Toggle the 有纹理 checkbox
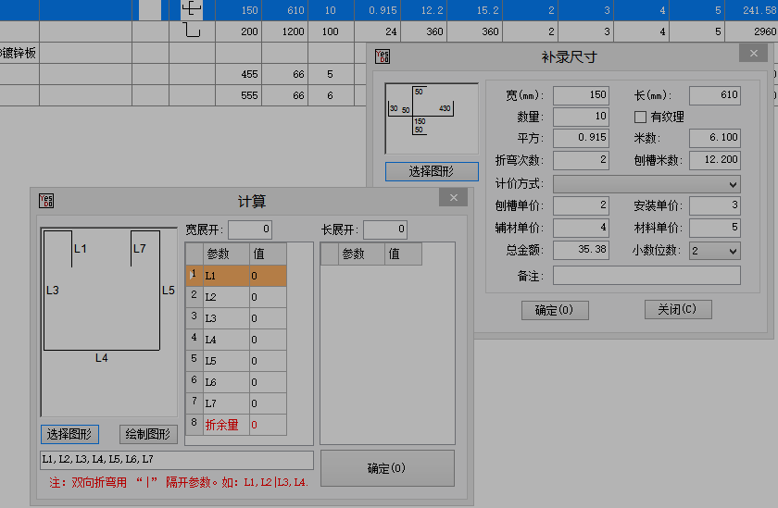 tap(640, 117)
